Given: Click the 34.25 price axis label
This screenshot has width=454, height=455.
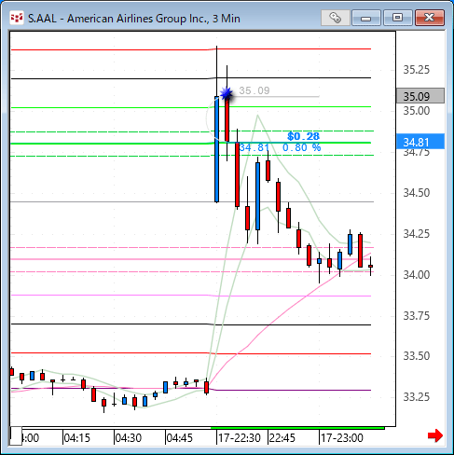Looking at the screenshot, I should (x=417, y=234).
